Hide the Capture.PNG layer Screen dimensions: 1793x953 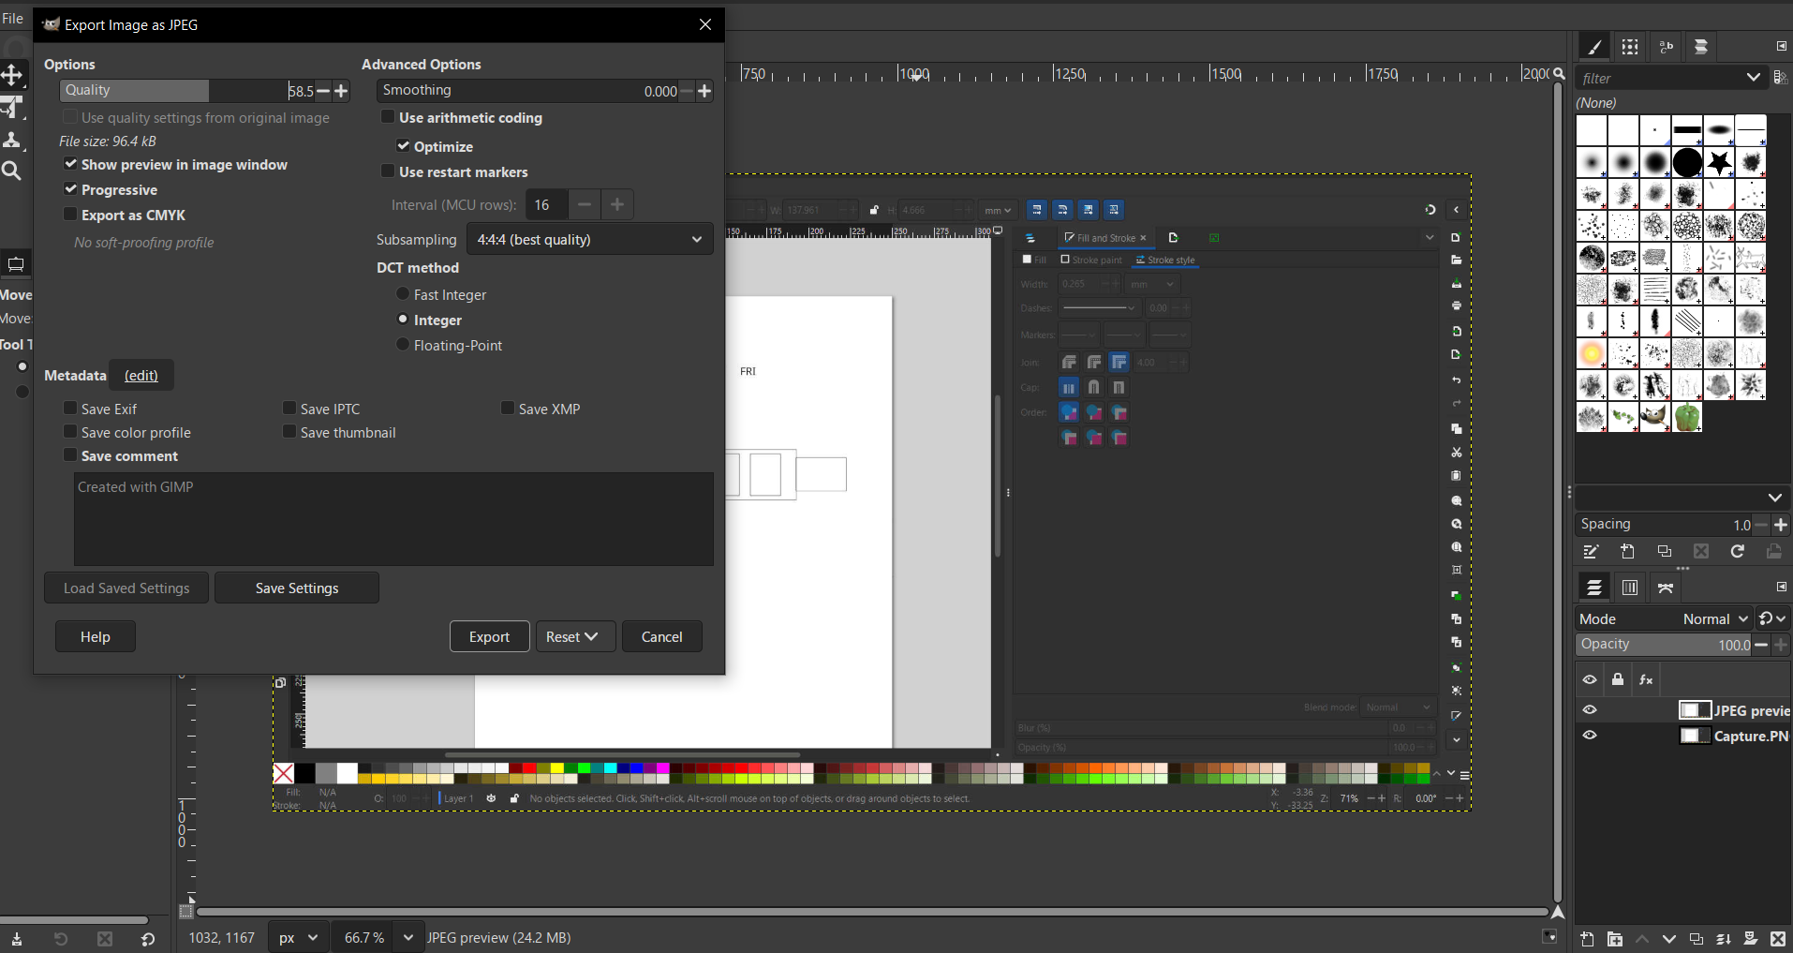coord(1590,736)
